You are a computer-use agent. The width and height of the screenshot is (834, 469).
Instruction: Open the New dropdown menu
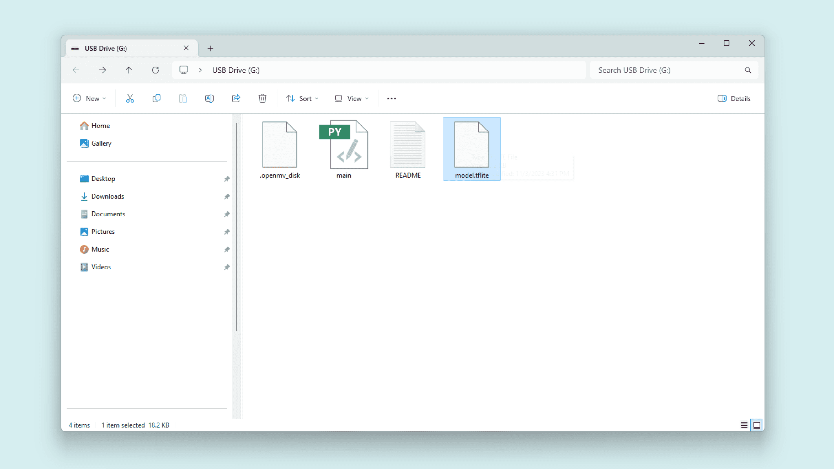(89, 98)
